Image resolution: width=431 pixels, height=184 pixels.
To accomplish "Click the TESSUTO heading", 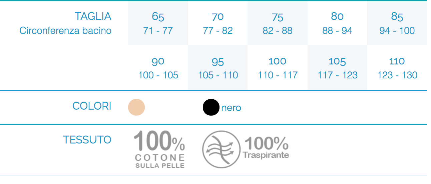I will pyautogui.click(x=87, y=139).
